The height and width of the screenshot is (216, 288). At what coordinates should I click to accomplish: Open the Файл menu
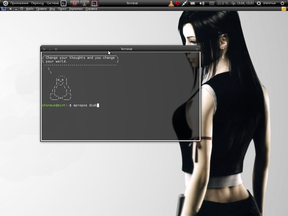click(x=30, y=9)
